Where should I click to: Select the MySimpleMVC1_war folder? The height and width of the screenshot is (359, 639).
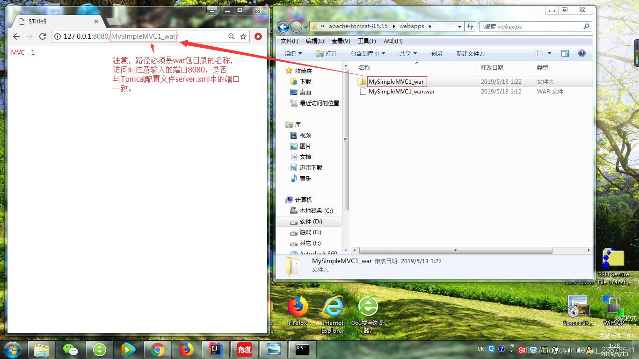coord(396,81)
